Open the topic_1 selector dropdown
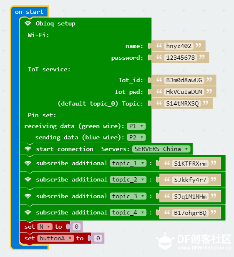234x257 pixels. [x=128, y=163]
